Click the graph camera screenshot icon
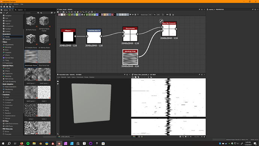The height and width of the screenshot is (146, 259). 63,12
